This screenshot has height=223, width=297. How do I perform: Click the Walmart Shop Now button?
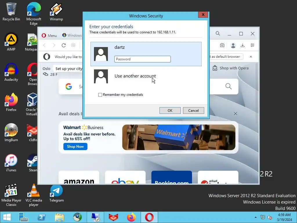[75, 147]
